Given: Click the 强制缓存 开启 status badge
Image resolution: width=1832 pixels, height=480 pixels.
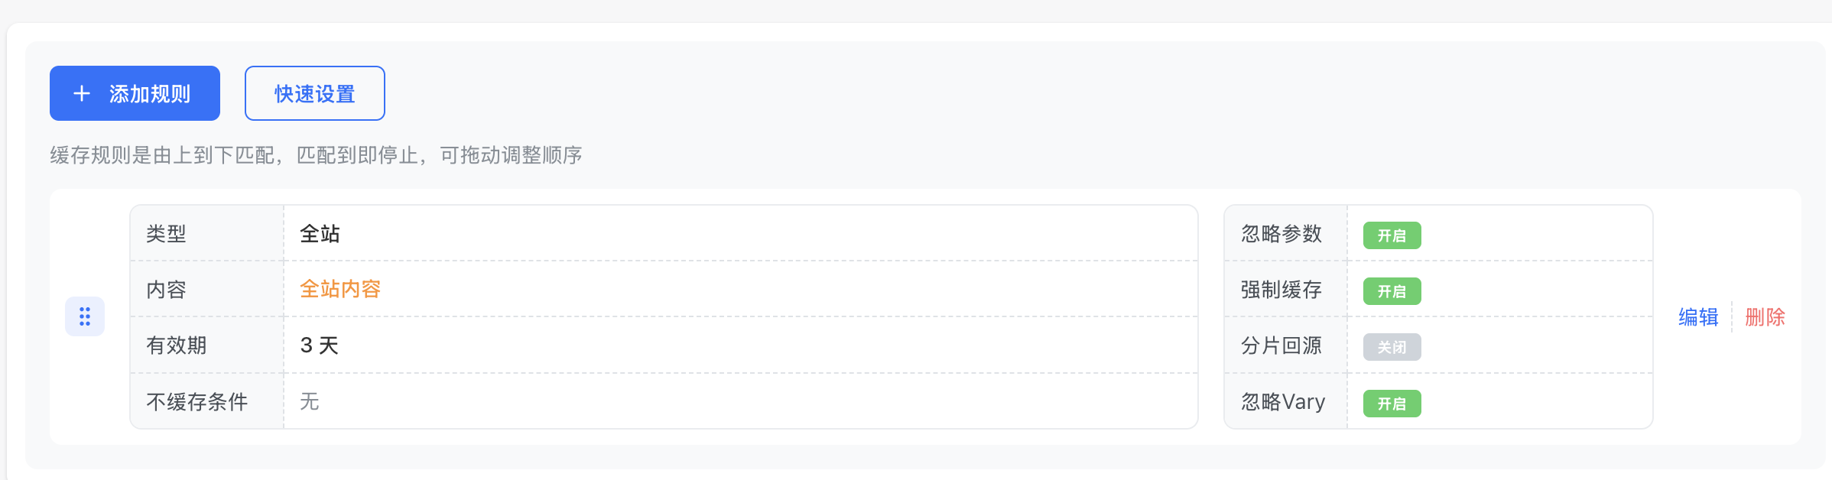Looking at the screenshot, I should click(1392, 291).
